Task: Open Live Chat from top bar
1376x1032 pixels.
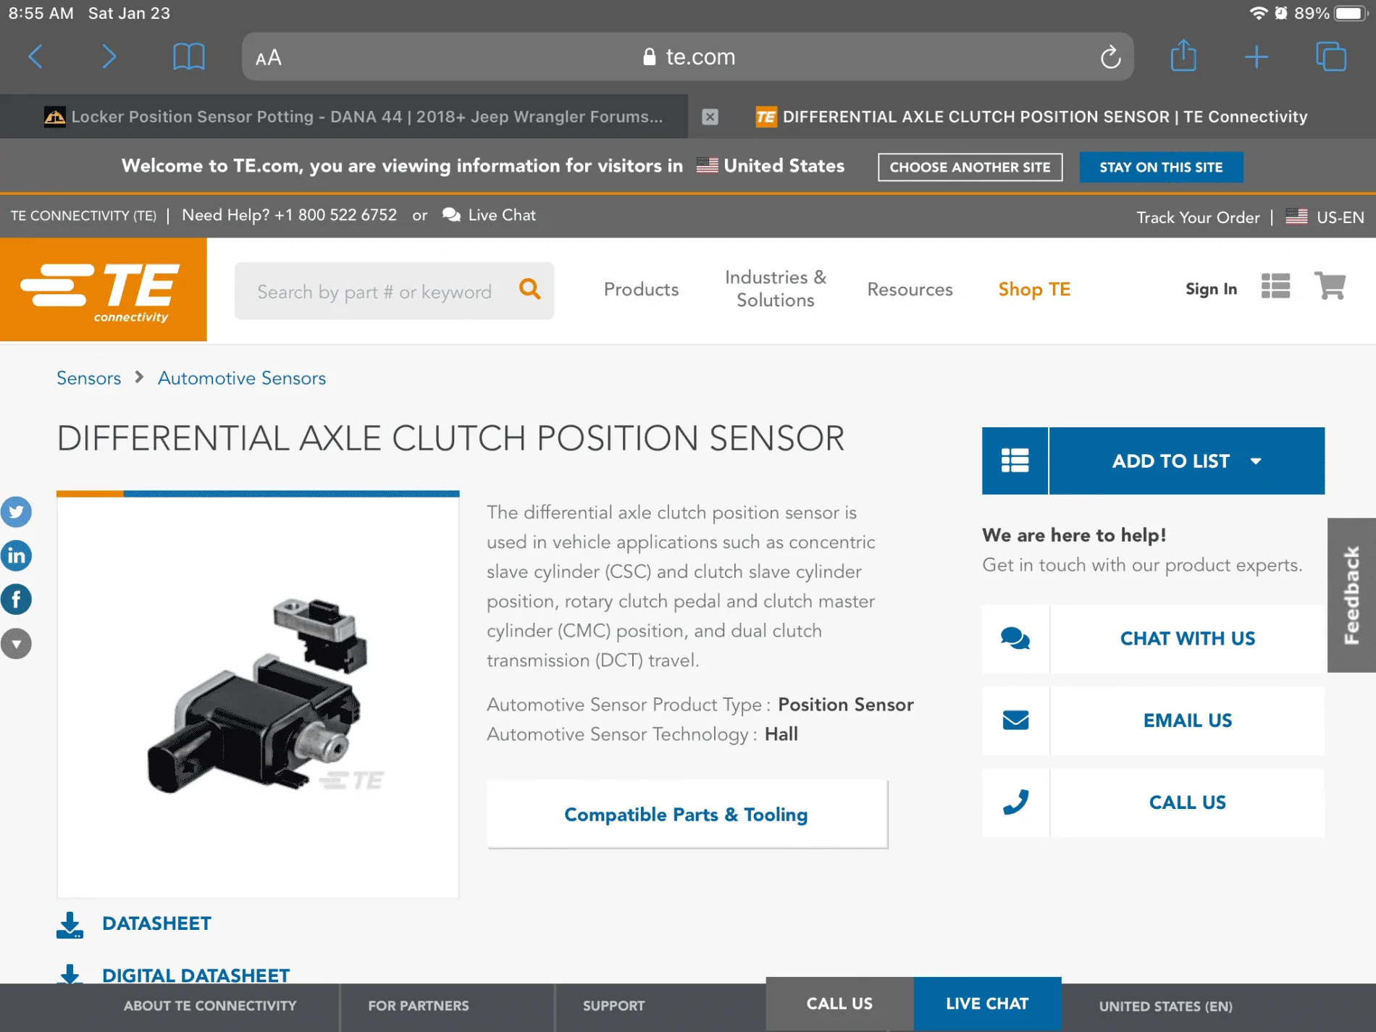Action: point(490,215)
